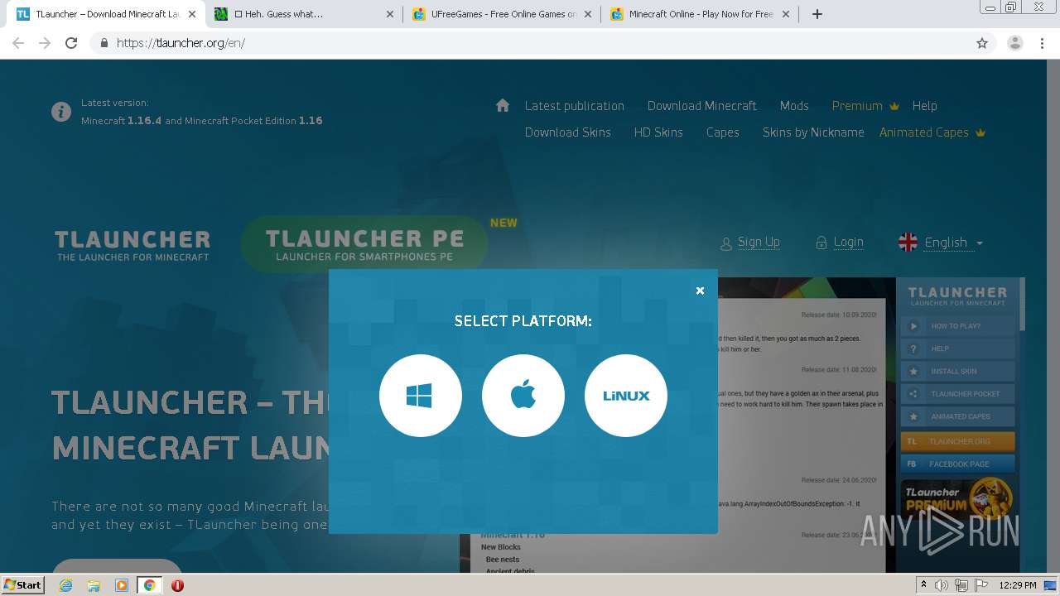Open the Premium menu item
Image resolution: width=1060 pixels, height=596 pixels.
point(857,106)
